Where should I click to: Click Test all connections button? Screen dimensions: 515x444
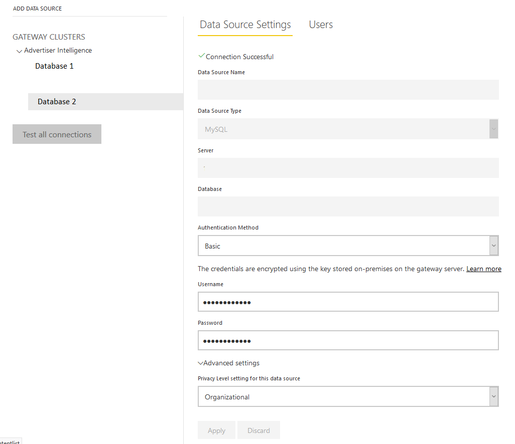(57, 134)
